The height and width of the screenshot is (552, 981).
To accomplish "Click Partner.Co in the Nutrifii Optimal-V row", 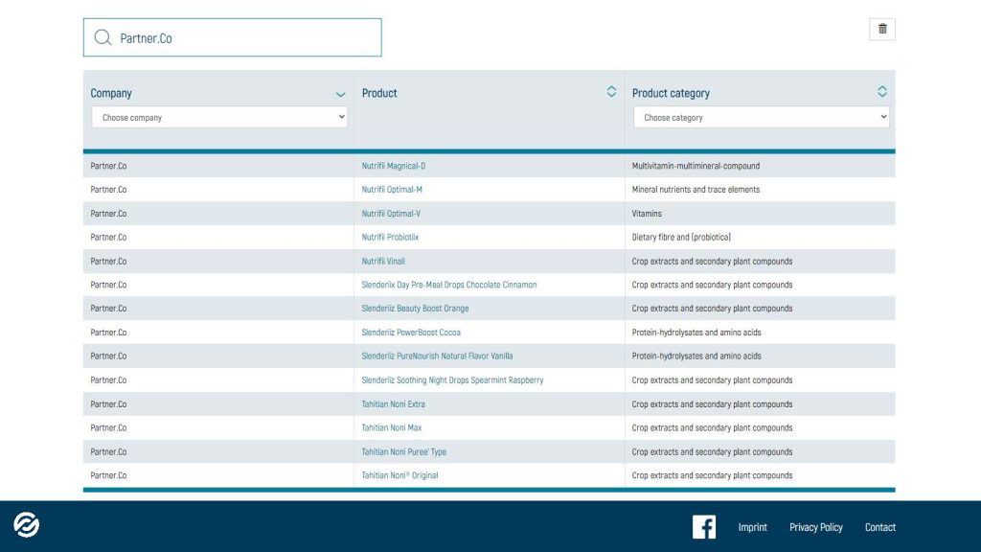I will pyautogui.click(x=108, y=214).
